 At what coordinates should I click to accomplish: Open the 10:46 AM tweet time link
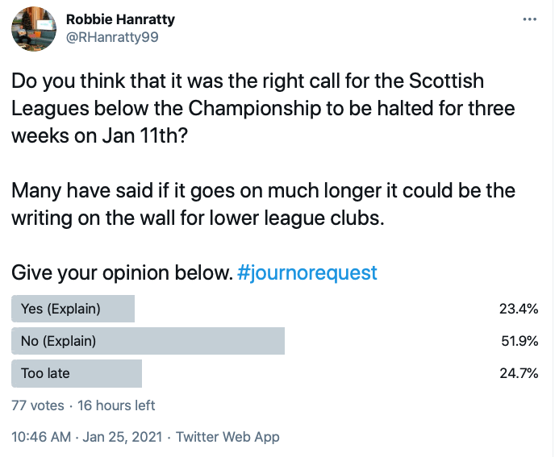click(41, 437)
